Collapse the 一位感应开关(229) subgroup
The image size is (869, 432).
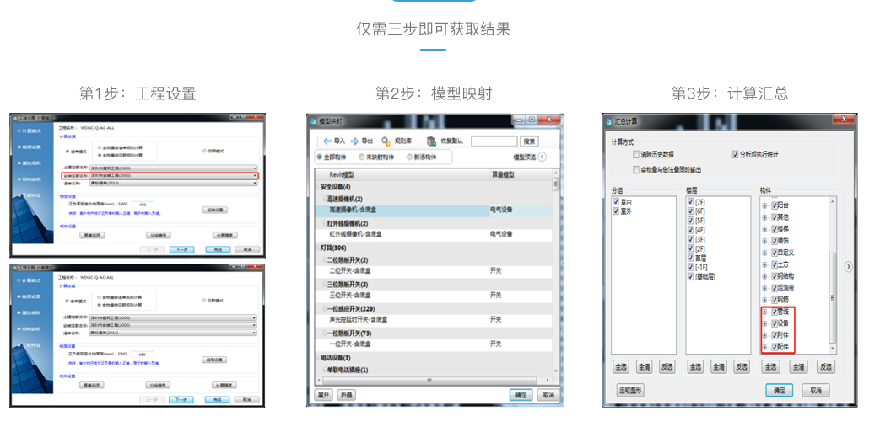click(x=326, y=309)
